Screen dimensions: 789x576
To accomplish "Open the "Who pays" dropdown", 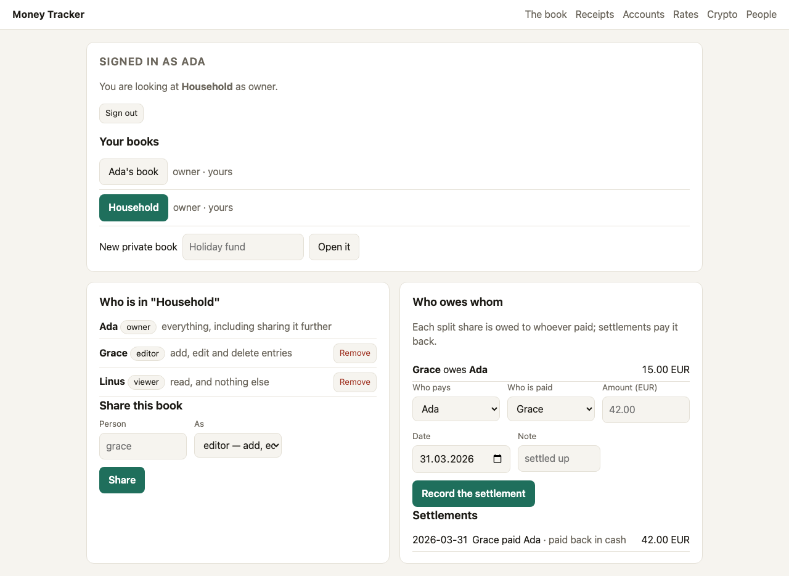I will 456,409.
